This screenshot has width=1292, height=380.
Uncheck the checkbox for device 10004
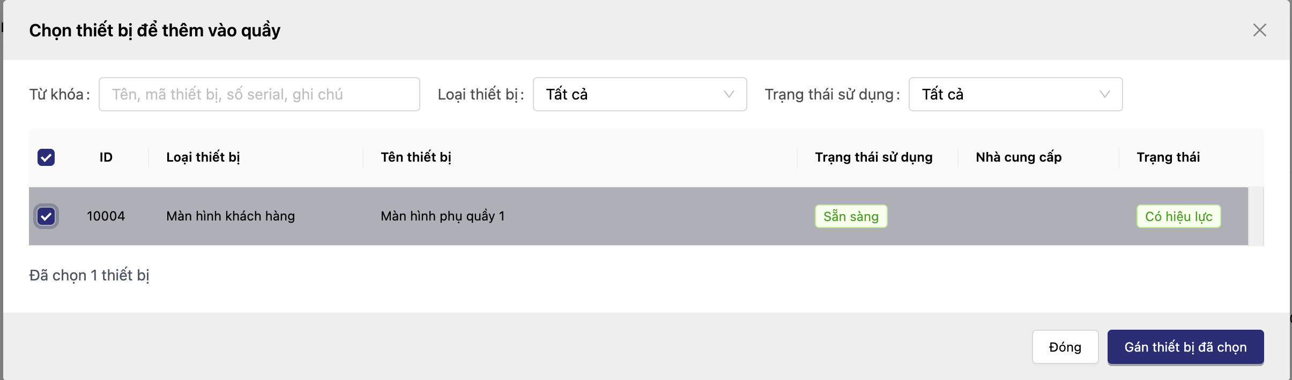[x=46, y=216]
